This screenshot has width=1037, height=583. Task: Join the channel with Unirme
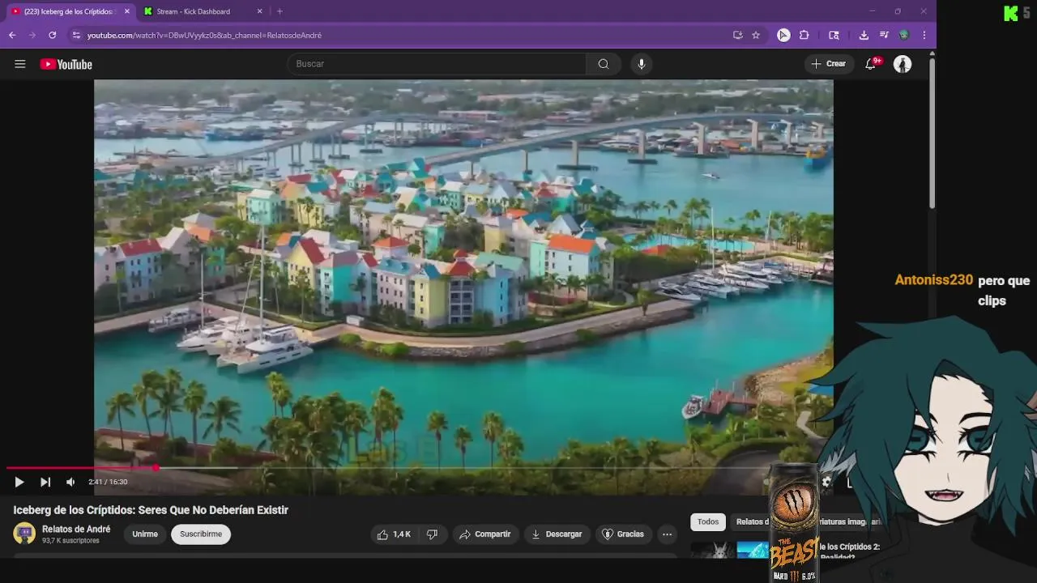point(145,534)
